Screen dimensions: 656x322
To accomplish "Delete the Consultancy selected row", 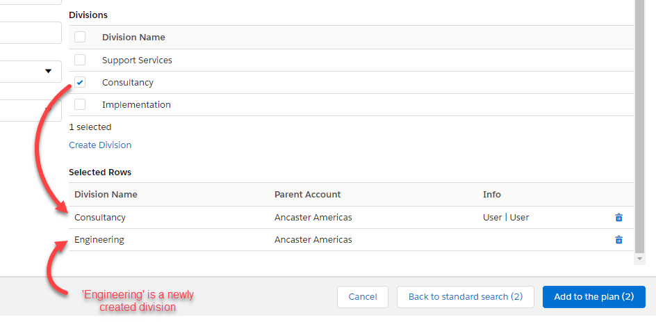I will point(618,217).
